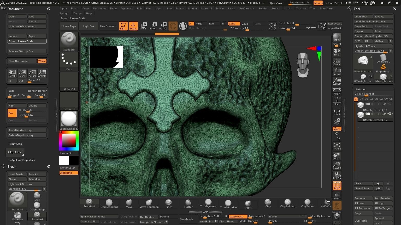401x225 pixels.
Task: Expand Lightbox Brushes browser
Action: [x=27, y=184]
